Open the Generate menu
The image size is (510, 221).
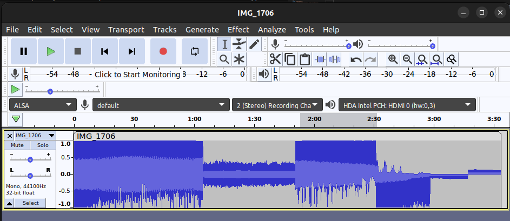tap(202, 30)
